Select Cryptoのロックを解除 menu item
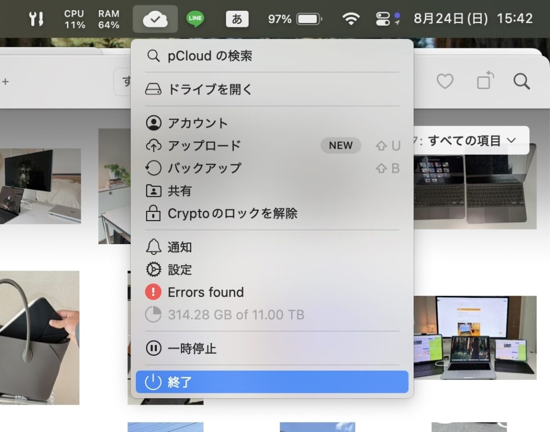This screenshot has height=432, width=550. [x=272, y=214]
